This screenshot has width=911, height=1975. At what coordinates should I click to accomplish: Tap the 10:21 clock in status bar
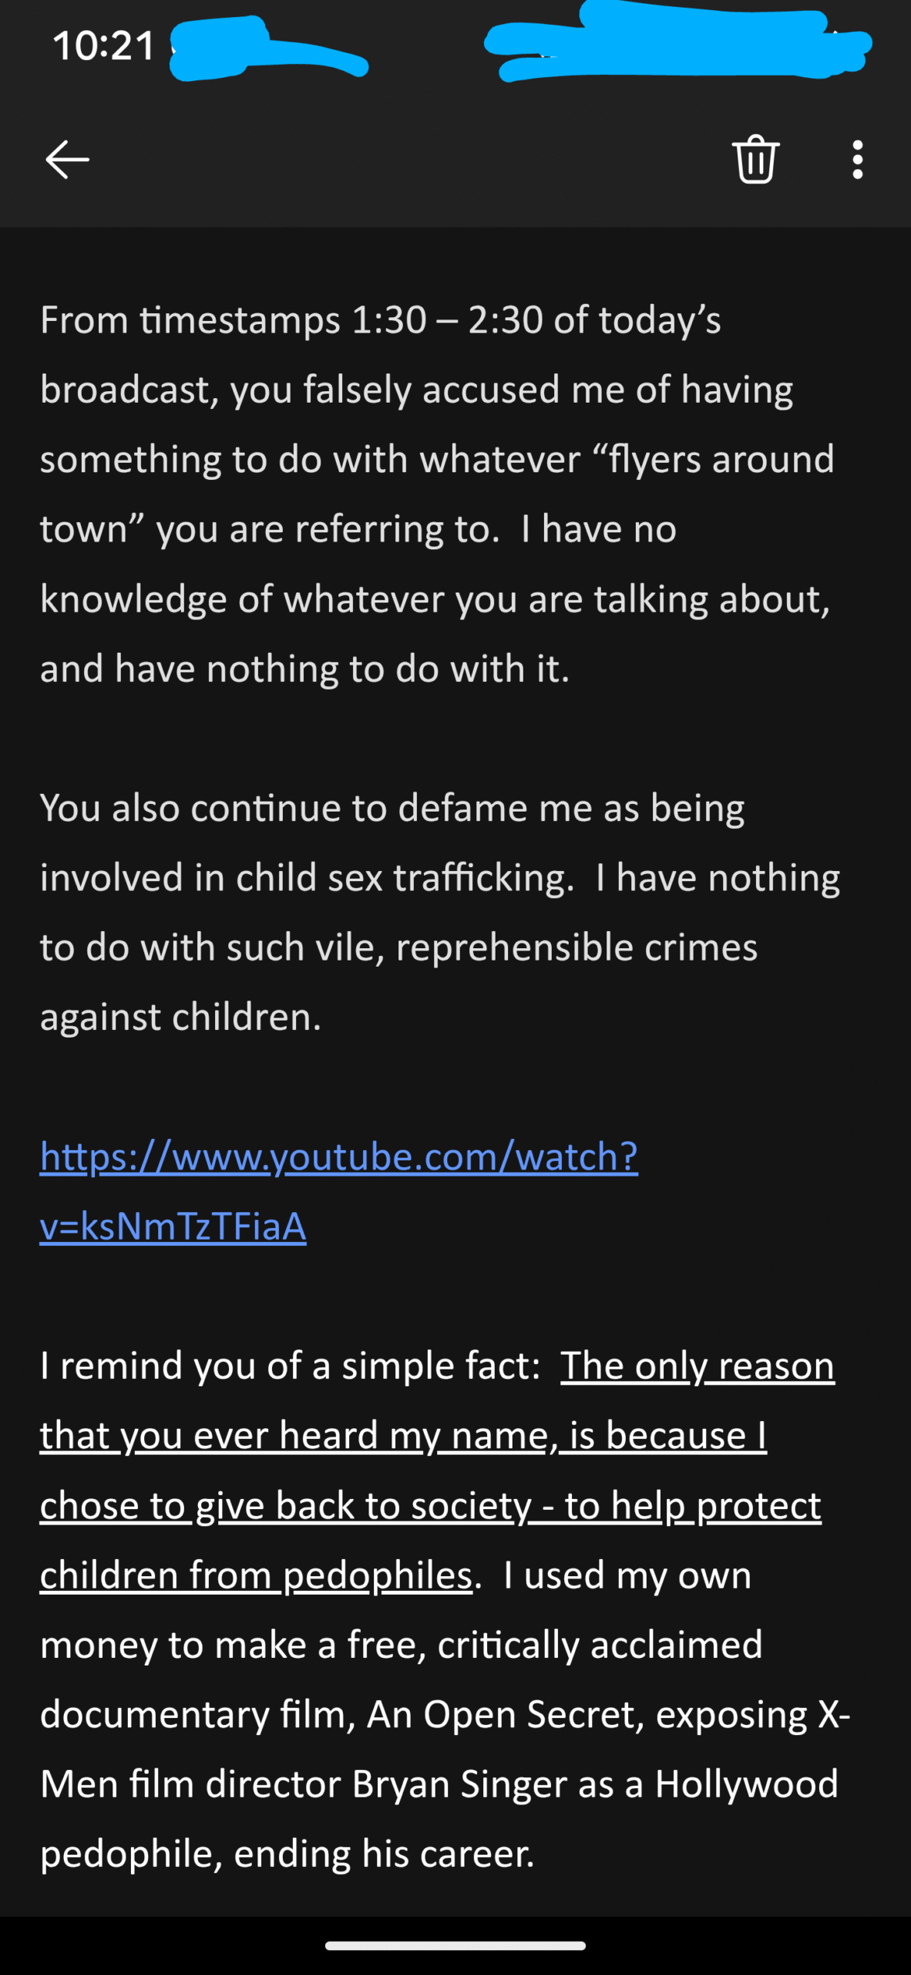click(104, 46)
